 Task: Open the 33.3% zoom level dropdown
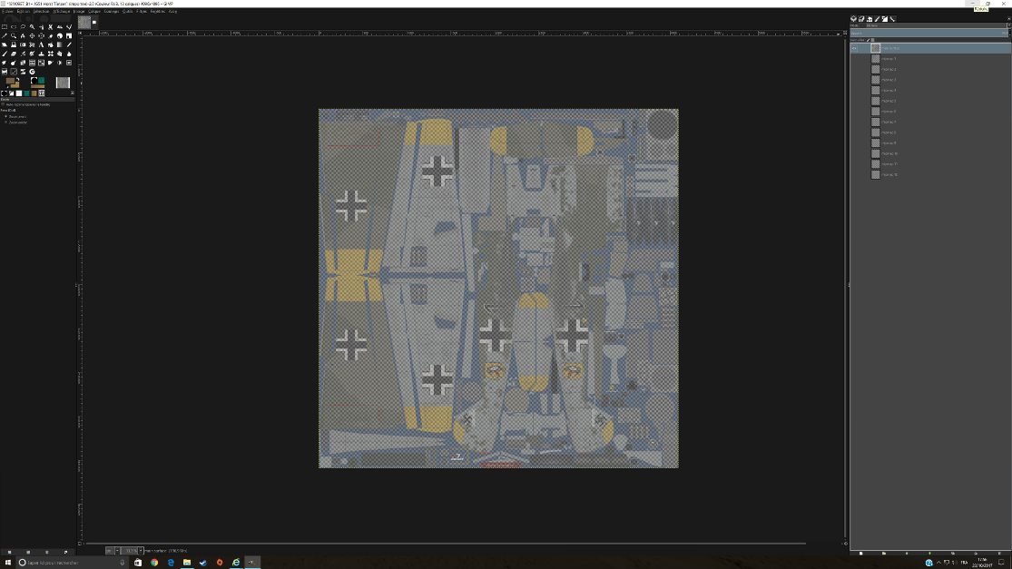(132, 550)
